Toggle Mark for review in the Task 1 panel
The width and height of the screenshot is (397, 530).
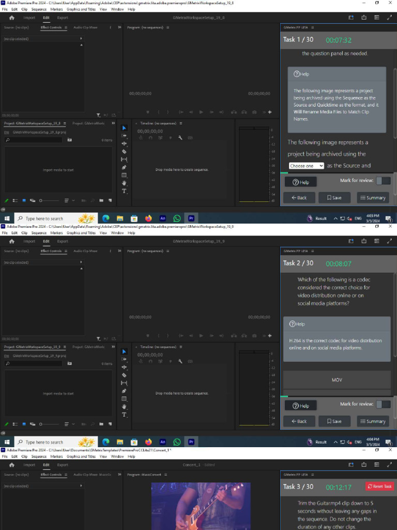(383, 181)
